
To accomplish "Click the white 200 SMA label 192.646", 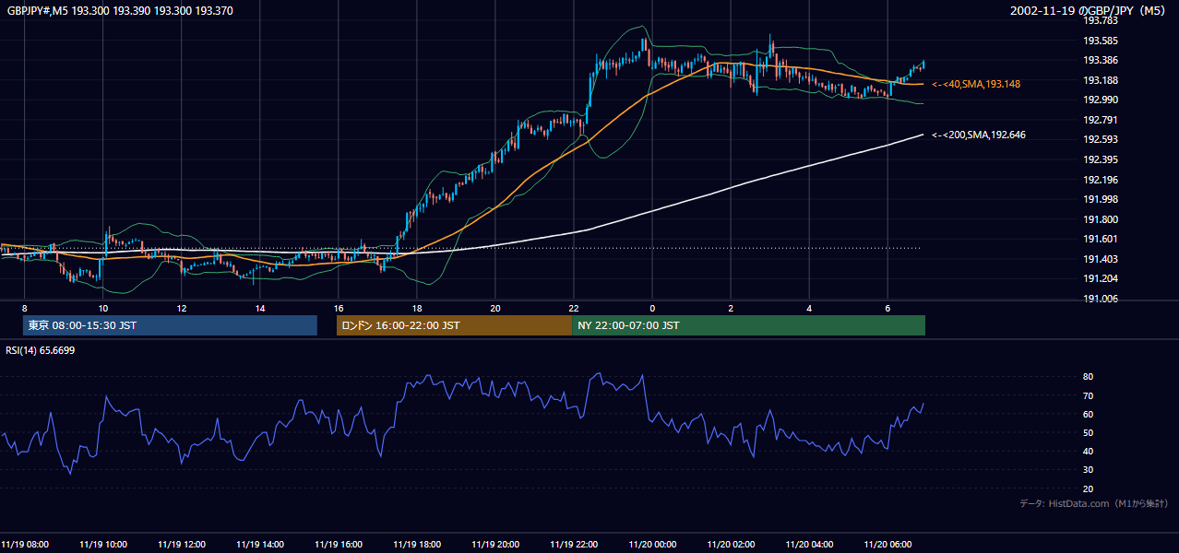I will (x=979, y=135).
